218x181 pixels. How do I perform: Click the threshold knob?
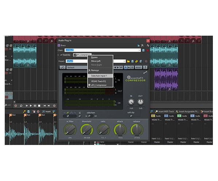pos(87,130)
